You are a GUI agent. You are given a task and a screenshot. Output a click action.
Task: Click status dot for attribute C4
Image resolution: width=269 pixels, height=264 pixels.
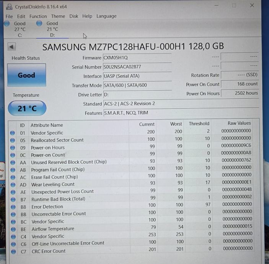(13, 237)
